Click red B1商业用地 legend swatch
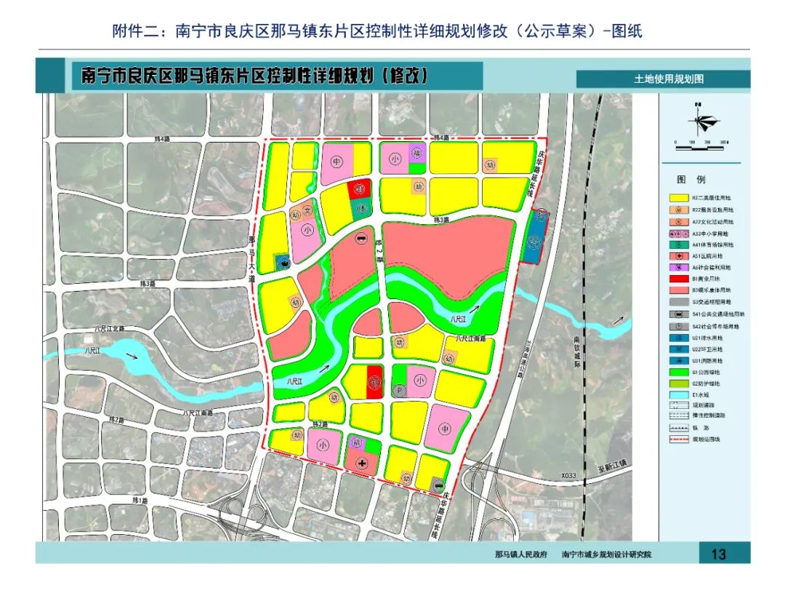 [x=679, y=279]
